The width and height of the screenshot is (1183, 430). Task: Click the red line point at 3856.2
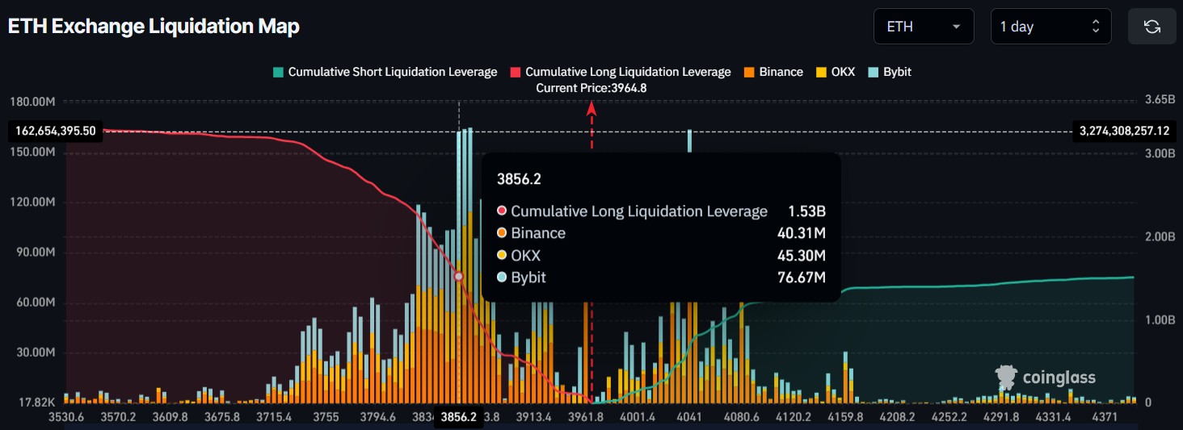coord(458,276)
